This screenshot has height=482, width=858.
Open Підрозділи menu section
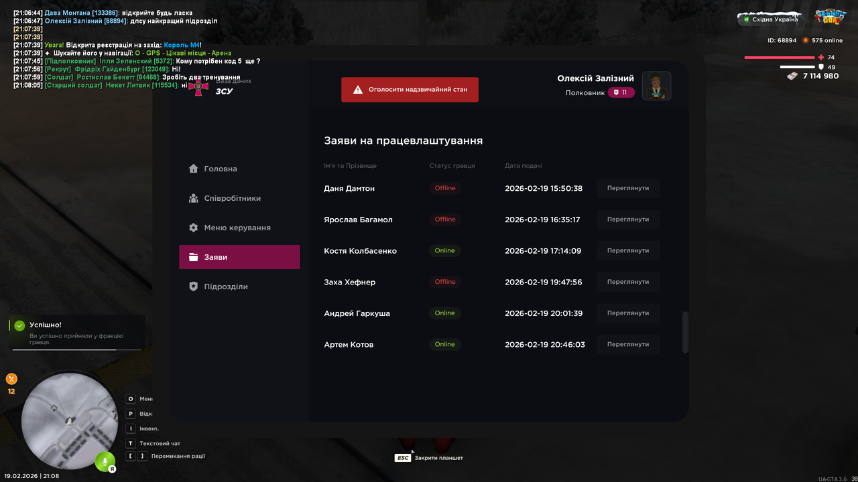(x=239, y=287)
